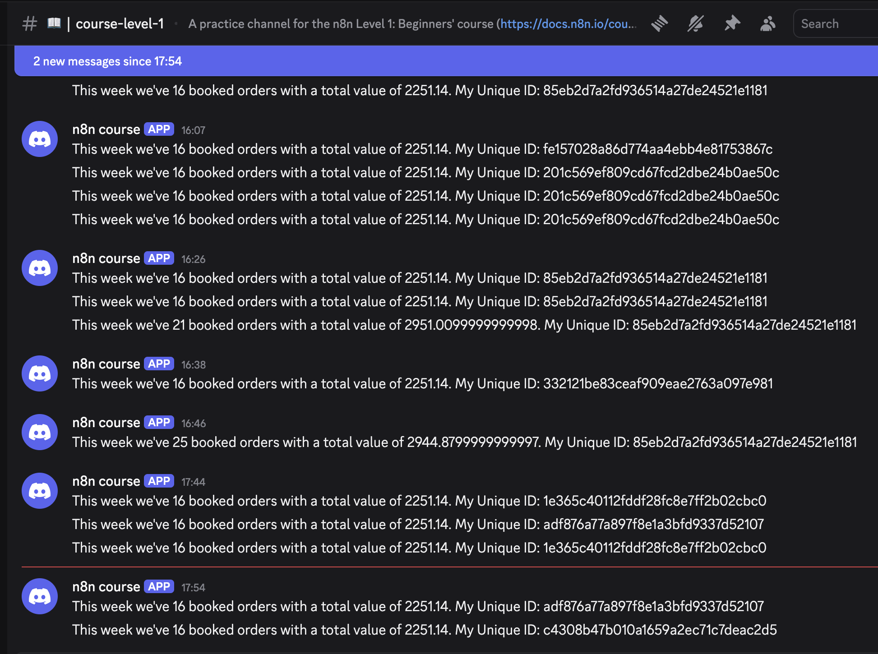Click the course-level-1 channel name
Image resolution: width=878 pixels, height=654 pixels.
(120, 23)
